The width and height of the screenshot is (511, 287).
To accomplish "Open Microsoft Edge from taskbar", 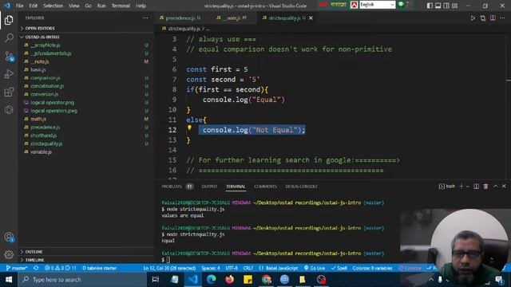I will 211,280.
